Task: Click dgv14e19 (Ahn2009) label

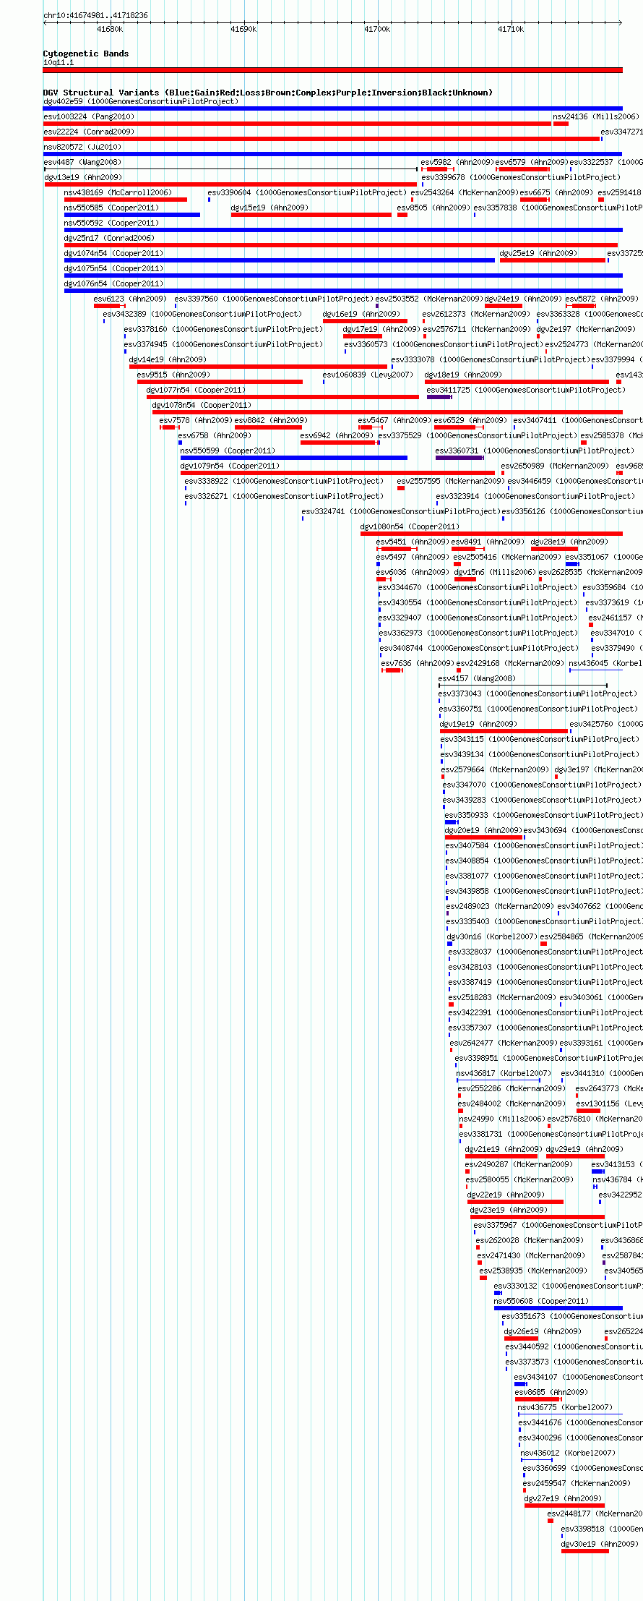Action: tap(168, 359)
